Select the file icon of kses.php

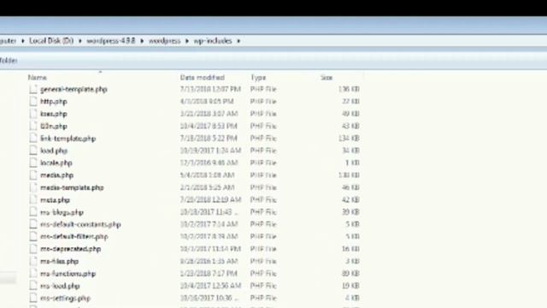tap(33, 114)
